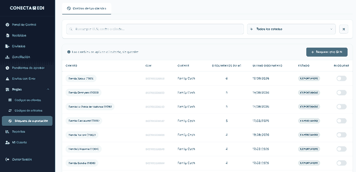
Task: Click the Códigos de clientes calendar icon
Action: (10, 100)
